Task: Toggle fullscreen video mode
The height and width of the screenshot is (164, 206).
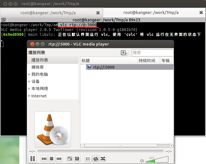Action: [x=70, y=159]
